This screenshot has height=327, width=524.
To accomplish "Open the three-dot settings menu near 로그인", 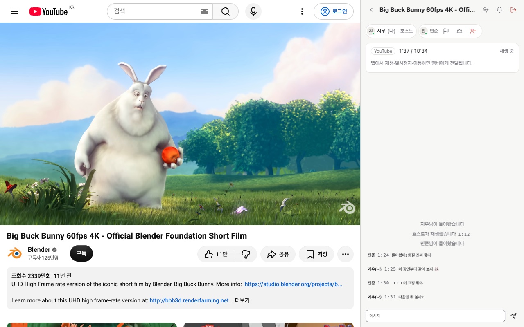I will [x=302, y=11].
